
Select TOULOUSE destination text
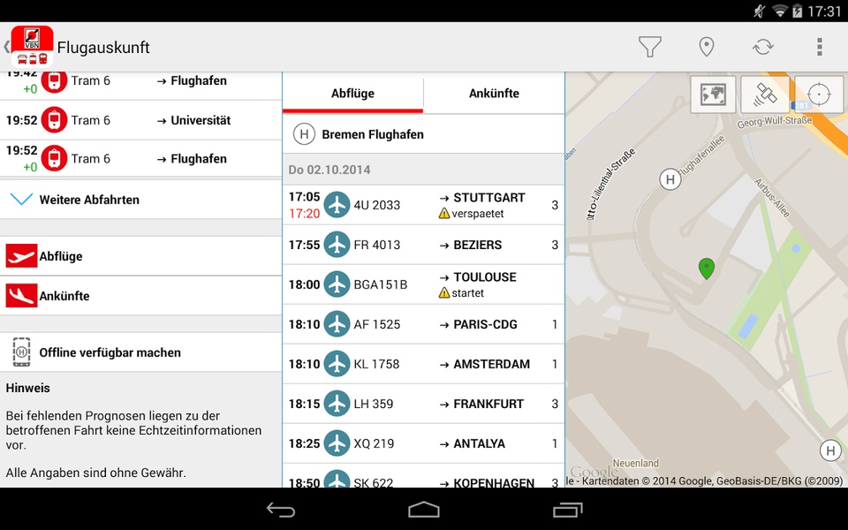[485, 276]
